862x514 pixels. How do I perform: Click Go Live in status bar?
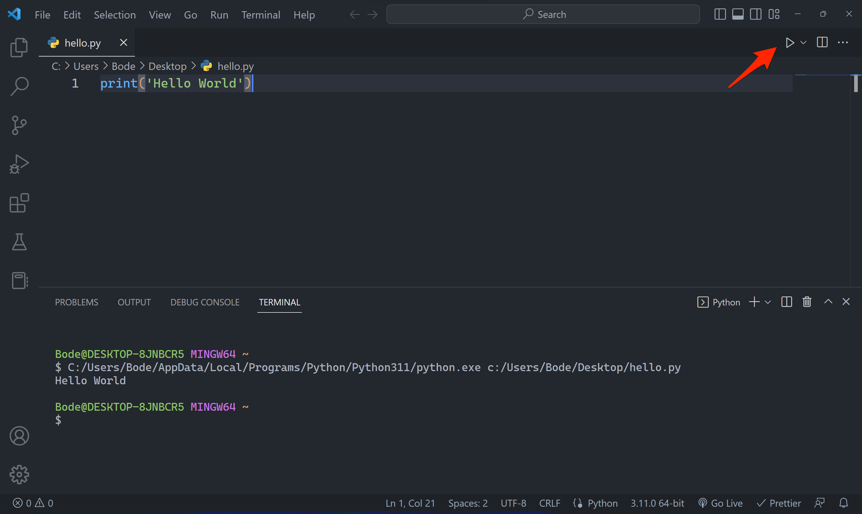(x=721, y=503)
